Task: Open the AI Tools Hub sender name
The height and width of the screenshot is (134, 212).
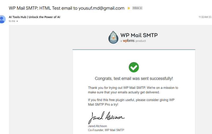Action: [34, 17]
